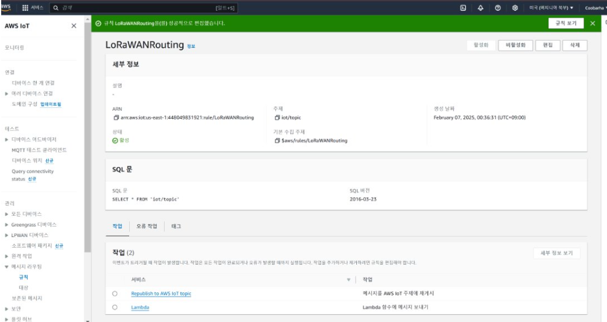
Task: Open Query connectivity status
Action: (x=32, y=175)
